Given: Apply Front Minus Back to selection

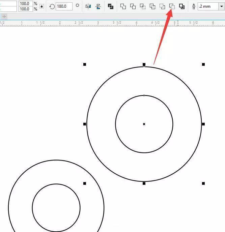Looking at the screenshot, I should [x=162, y=6].
